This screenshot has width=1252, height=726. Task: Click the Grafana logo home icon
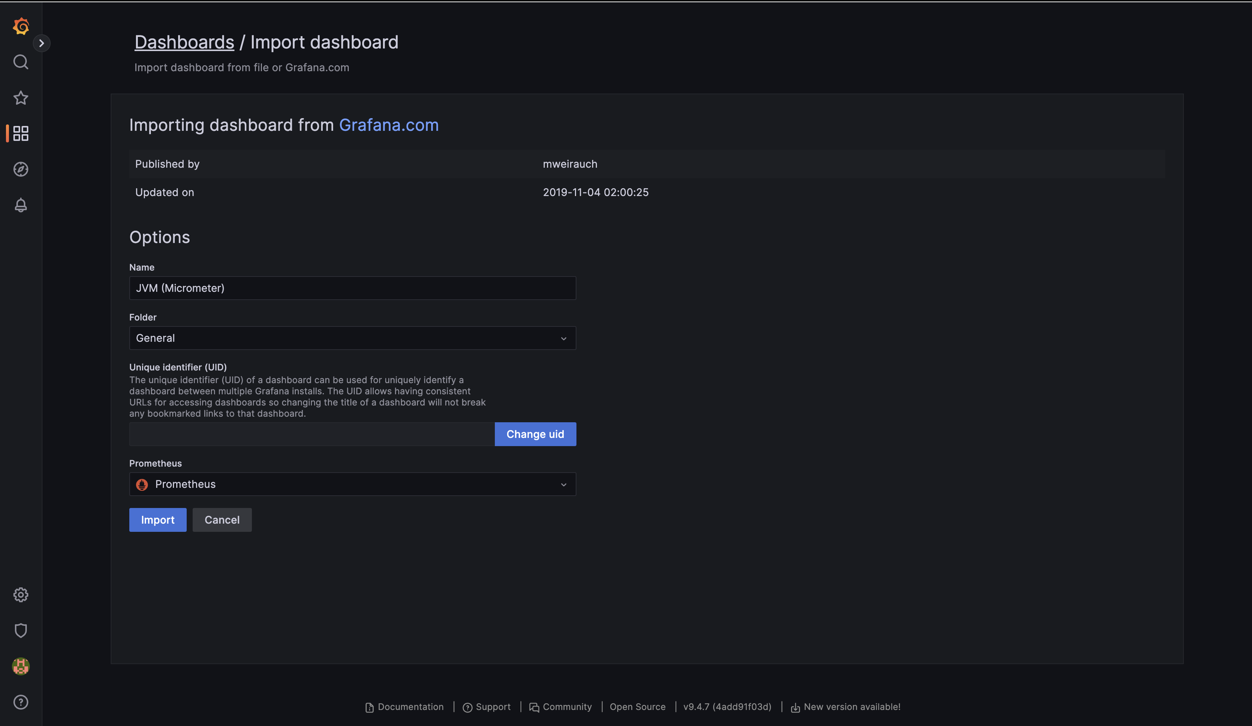pyautogui.click(x=21, y=26)
